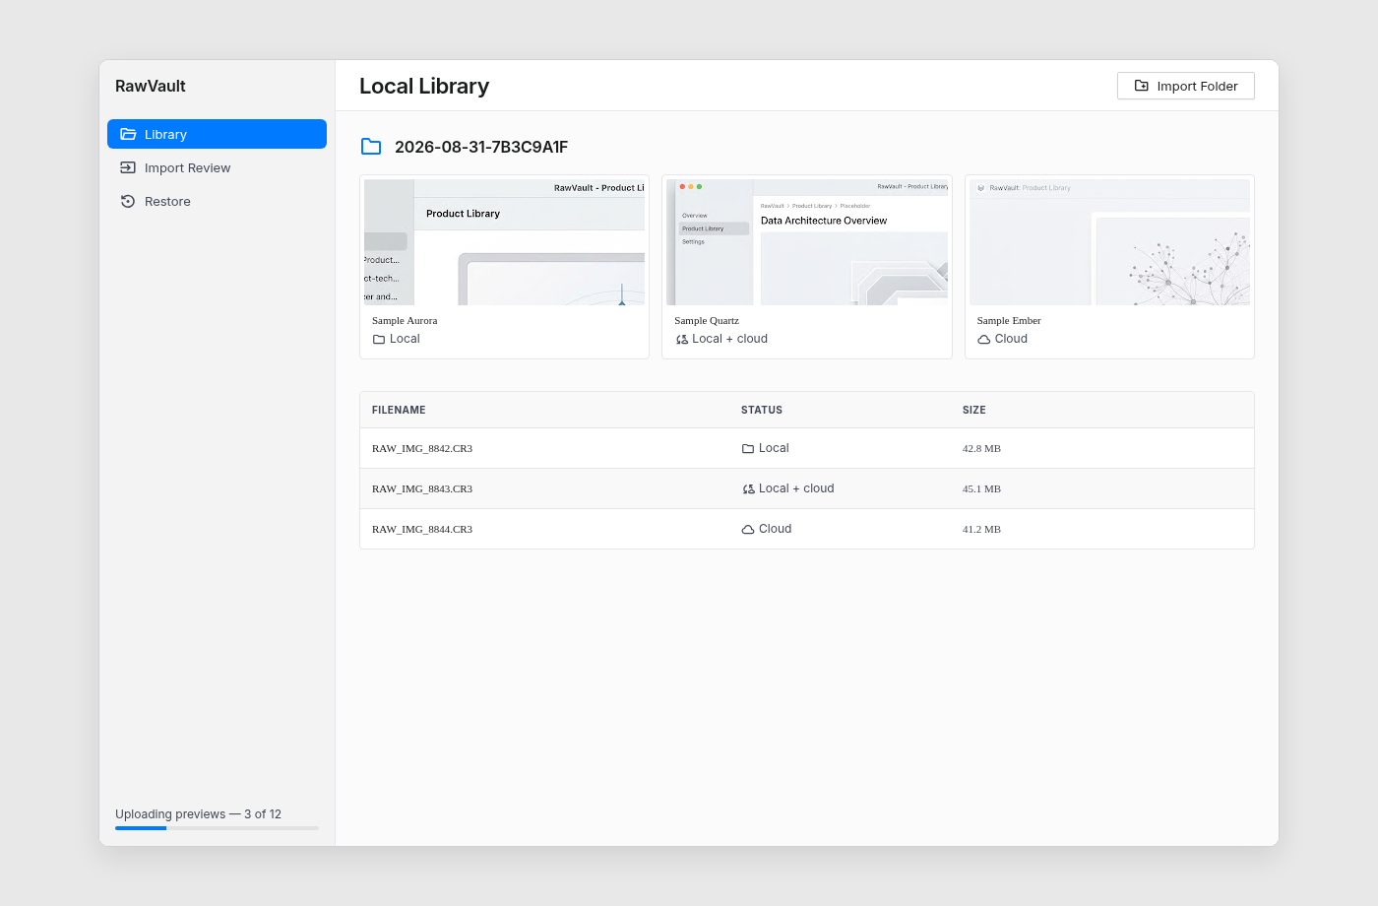Screen dimensions: 1378x906
Task: Click the Local status text in RAW_IMG_8842.CR3 row
Action: point(774,448)
